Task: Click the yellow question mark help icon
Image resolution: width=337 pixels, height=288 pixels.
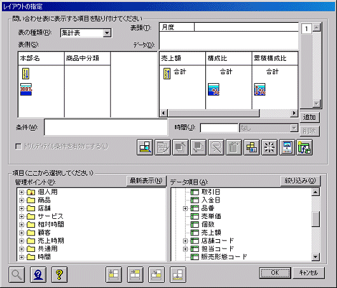Action: point(59,275)
